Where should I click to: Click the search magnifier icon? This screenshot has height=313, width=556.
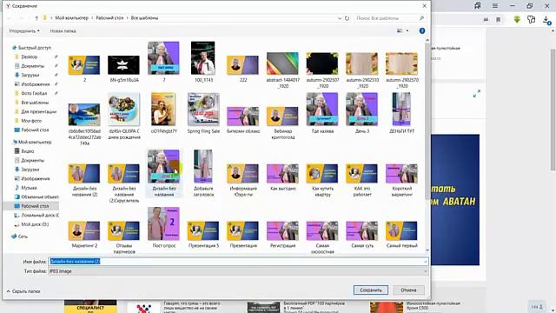pyautogui.click(x=421, y=18)
